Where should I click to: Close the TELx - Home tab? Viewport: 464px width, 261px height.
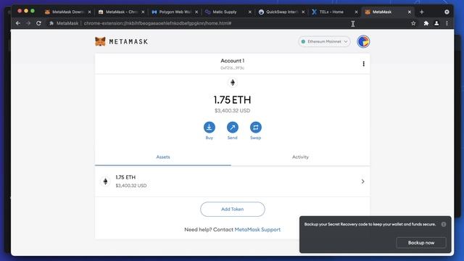pyautogui.click(x=356, y=12)
